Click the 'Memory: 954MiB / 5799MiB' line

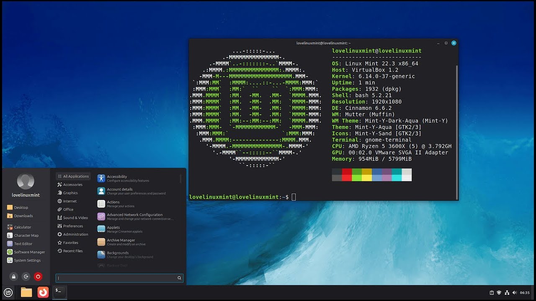(x=372, y=159)
